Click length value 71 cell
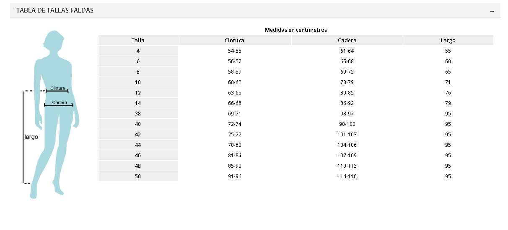This screenshot has height=230, width=508. point(448,82)
